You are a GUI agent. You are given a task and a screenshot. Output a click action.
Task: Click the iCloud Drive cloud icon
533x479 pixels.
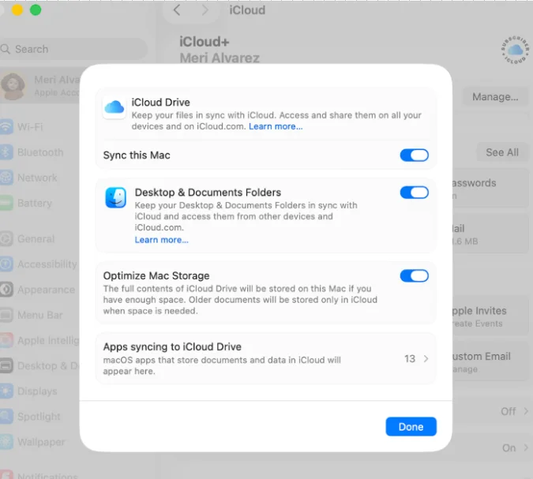coord(114,107)
